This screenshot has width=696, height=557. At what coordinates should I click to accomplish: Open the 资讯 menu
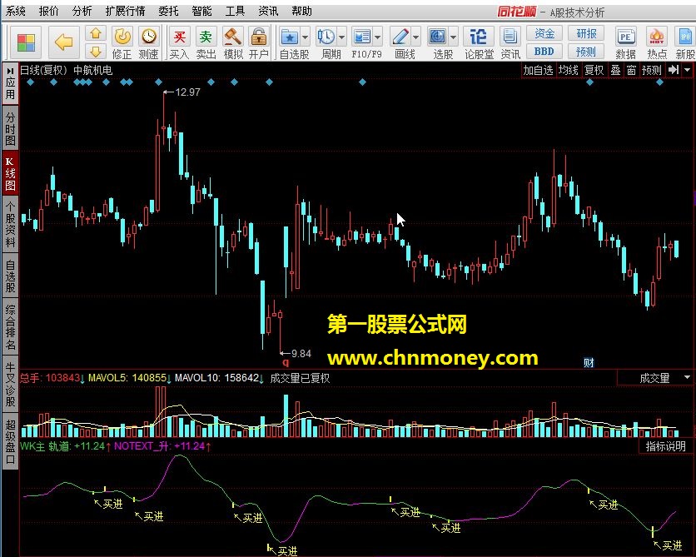[x=268, y=11]
